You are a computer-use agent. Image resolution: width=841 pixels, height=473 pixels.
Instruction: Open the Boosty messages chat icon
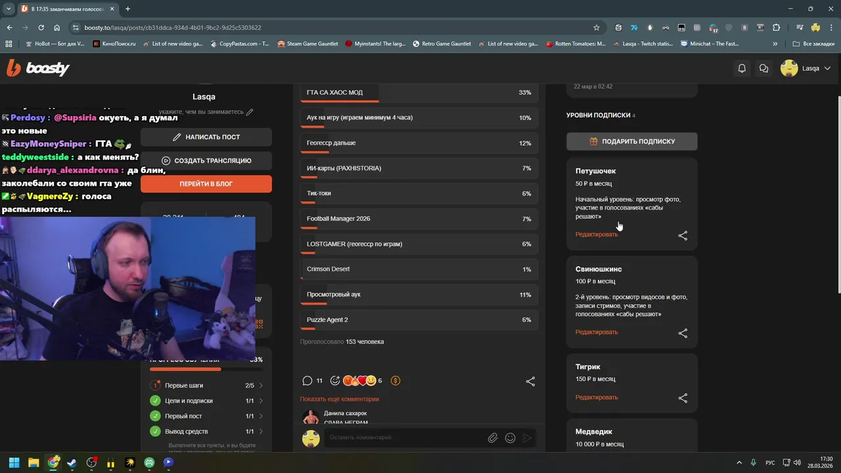click(x=763, y=68)
